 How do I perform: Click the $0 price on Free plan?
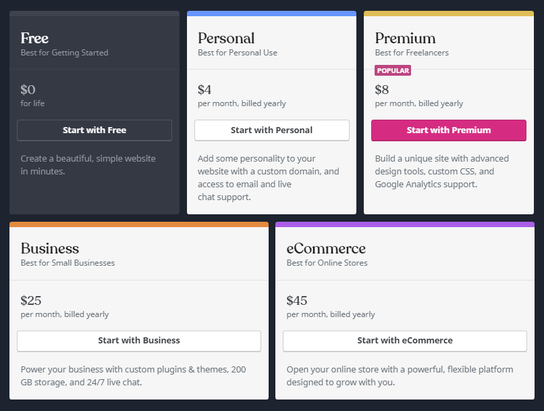pyautogui.click(x=28, y=90)
